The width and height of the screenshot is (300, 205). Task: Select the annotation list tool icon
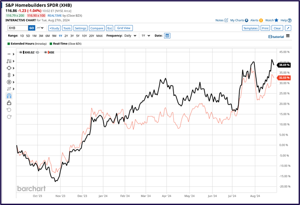pos(9,61)
